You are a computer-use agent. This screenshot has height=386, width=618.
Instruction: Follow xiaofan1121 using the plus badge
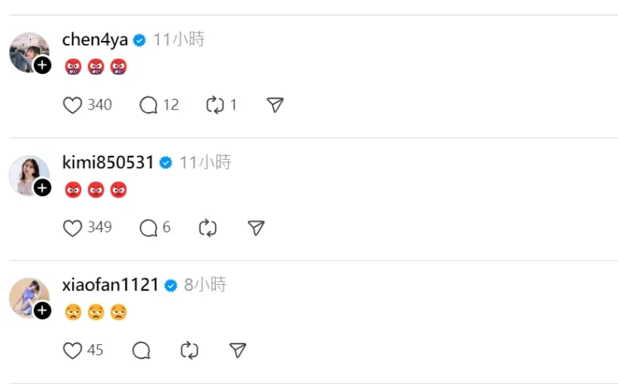click(43, 310)
